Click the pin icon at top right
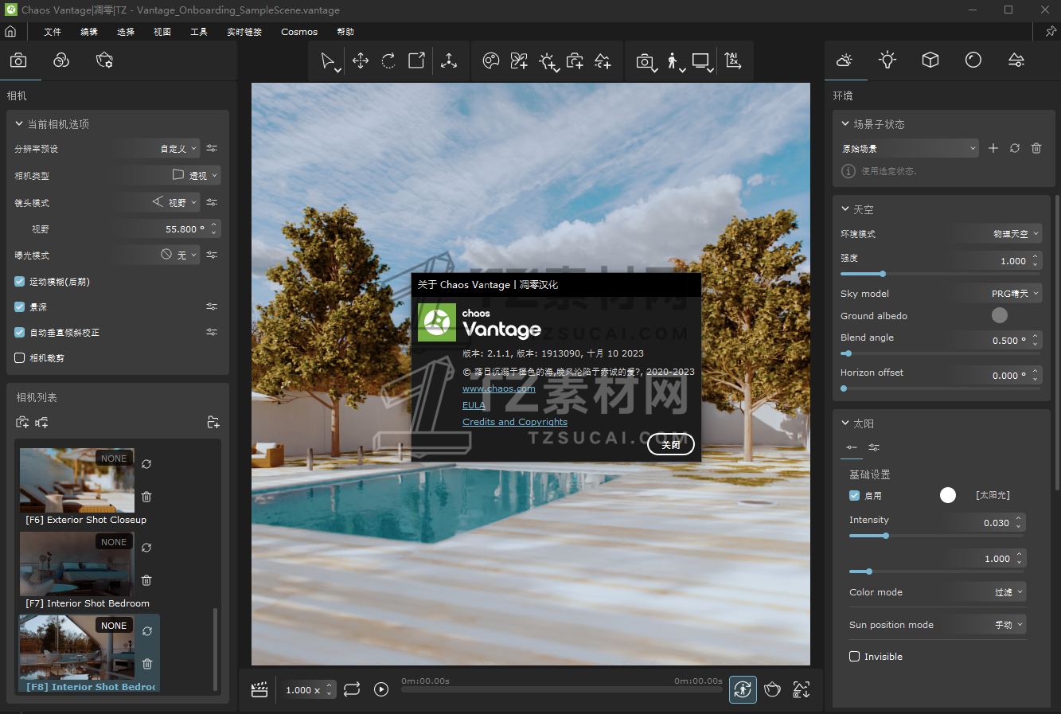This screenshot has width=1061, height=714. pyautogui.click(x=1051, y=32)
